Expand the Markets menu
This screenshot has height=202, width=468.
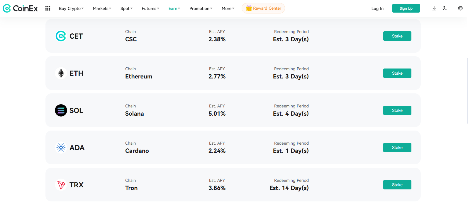click(x=102, y=8)
